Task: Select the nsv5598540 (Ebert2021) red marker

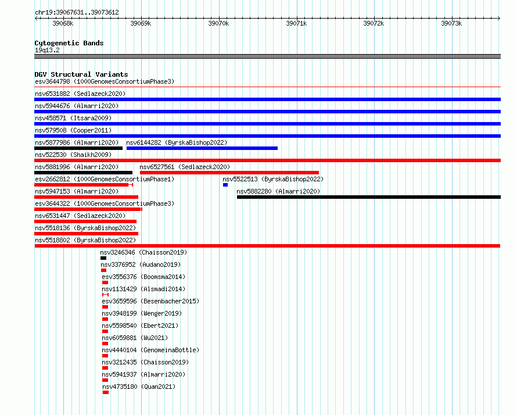Action: pyautogui.click(x=105, y=331)
